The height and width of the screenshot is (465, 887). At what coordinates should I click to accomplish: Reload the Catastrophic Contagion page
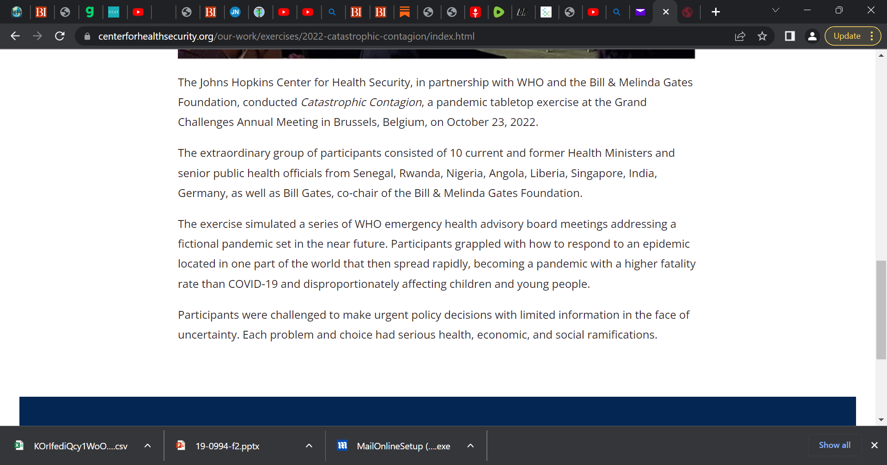(60, 36)
